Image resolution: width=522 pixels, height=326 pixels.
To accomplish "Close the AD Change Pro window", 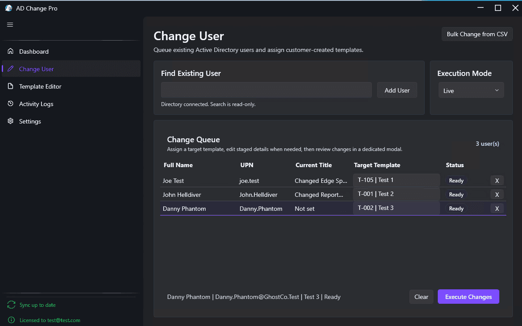I will pyautogui.click(x=515, y=8).
